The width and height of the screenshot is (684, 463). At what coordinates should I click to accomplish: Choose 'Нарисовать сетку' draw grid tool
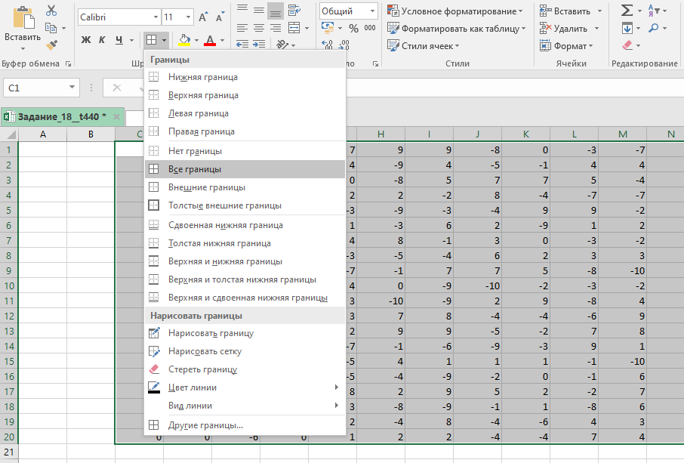tap(205, 351)
